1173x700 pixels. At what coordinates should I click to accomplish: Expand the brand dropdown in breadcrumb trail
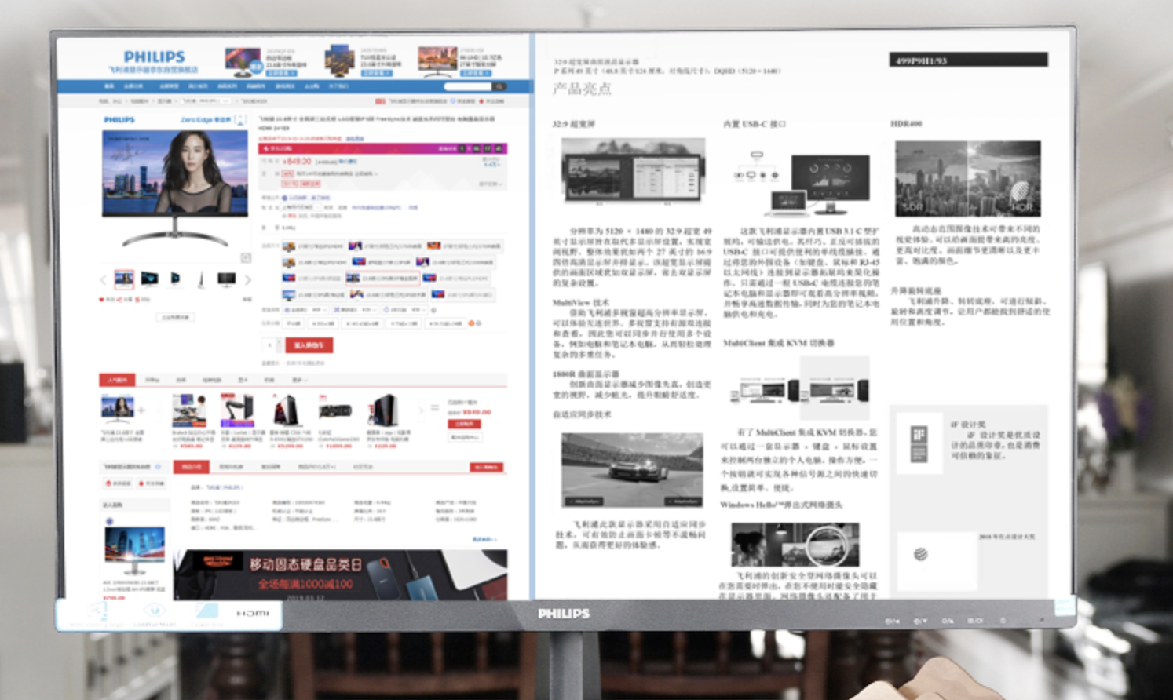tap(206, 101)
